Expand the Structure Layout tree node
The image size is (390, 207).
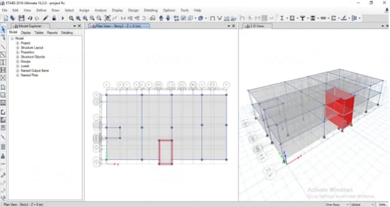18,48
